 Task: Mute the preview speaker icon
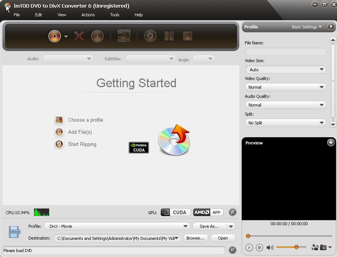tap(270, 248)
